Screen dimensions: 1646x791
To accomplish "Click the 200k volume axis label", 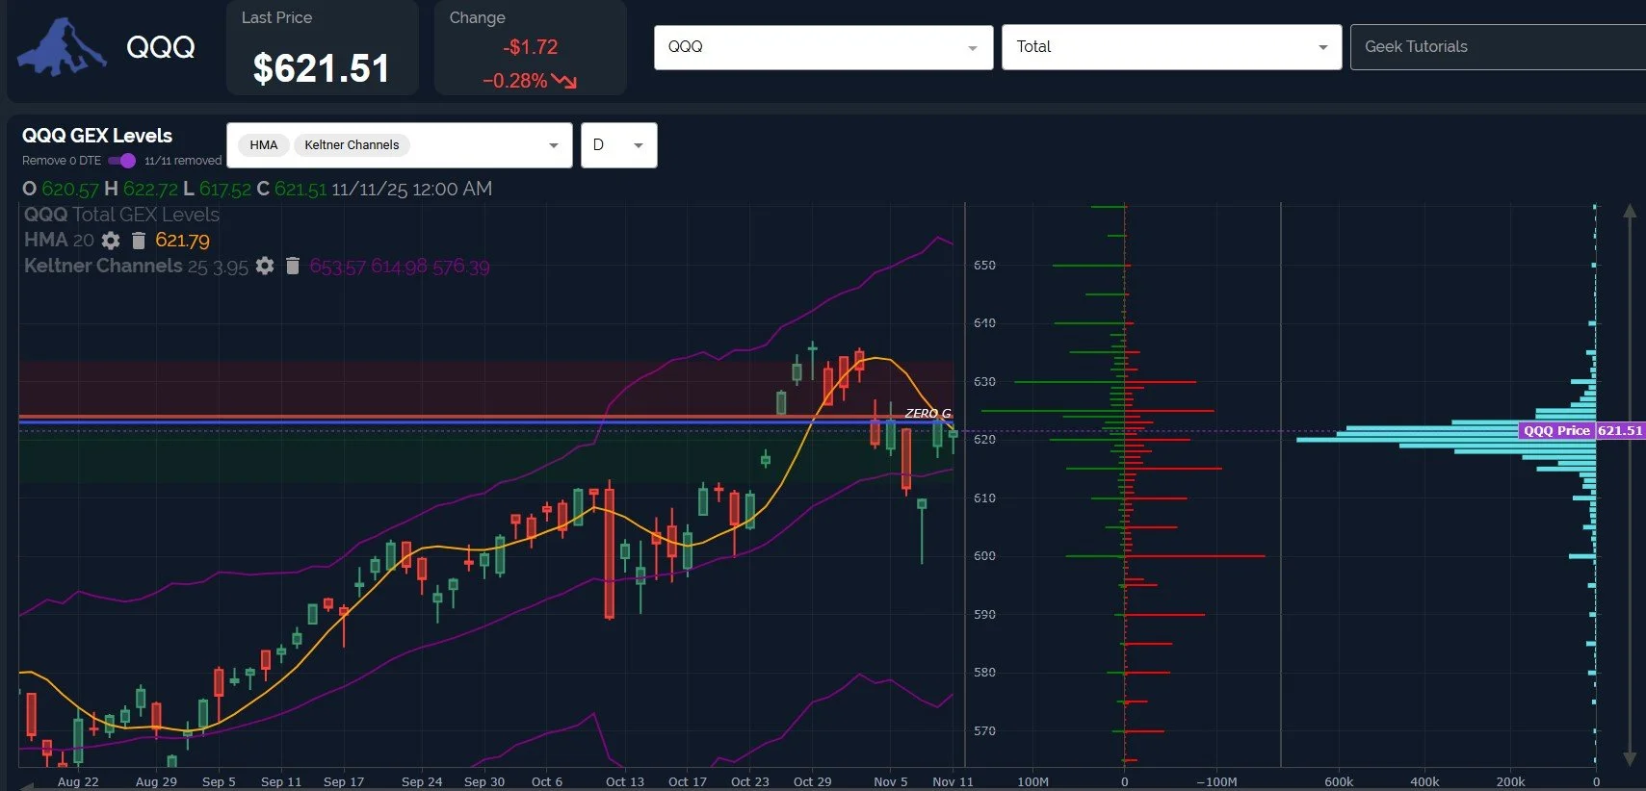I will pos(1510,781).
